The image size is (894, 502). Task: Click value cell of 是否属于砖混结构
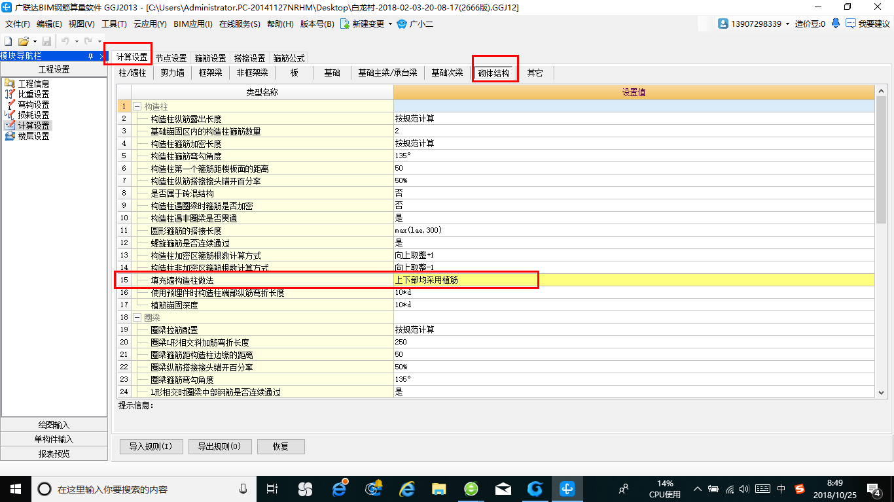click(634, 193)
